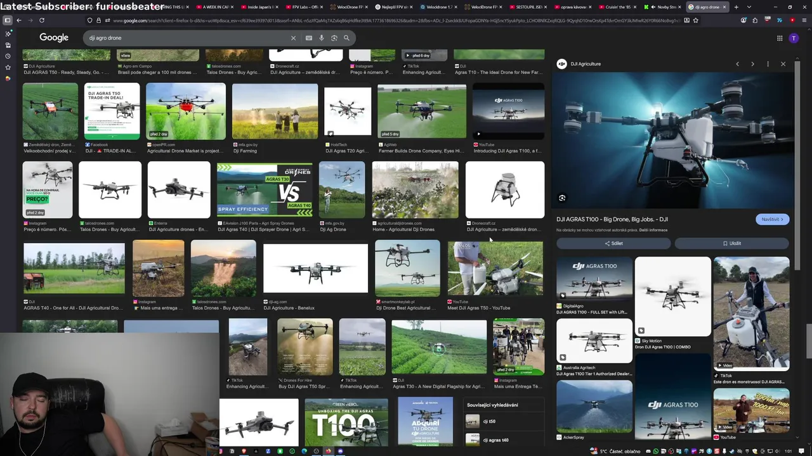This screenshot has height=456, width=812.
Task: Click the Navštívit button
Action: click(x=772, y=219)
